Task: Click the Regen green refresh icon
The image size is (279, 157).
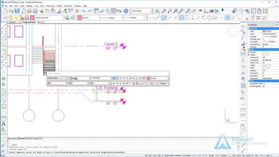Action: [x=157, y=11]
